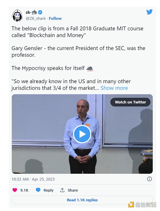Image resolution: width=160 pixels, height=211 pixels.
Task: Click the reply speech bubble icon
Action: [x=38, y=190]
